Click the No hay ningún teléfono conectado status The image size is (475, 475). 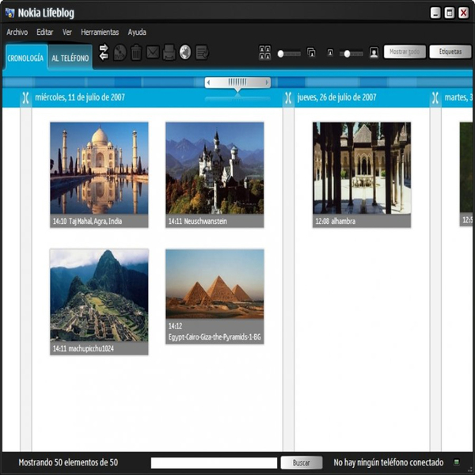389,462
